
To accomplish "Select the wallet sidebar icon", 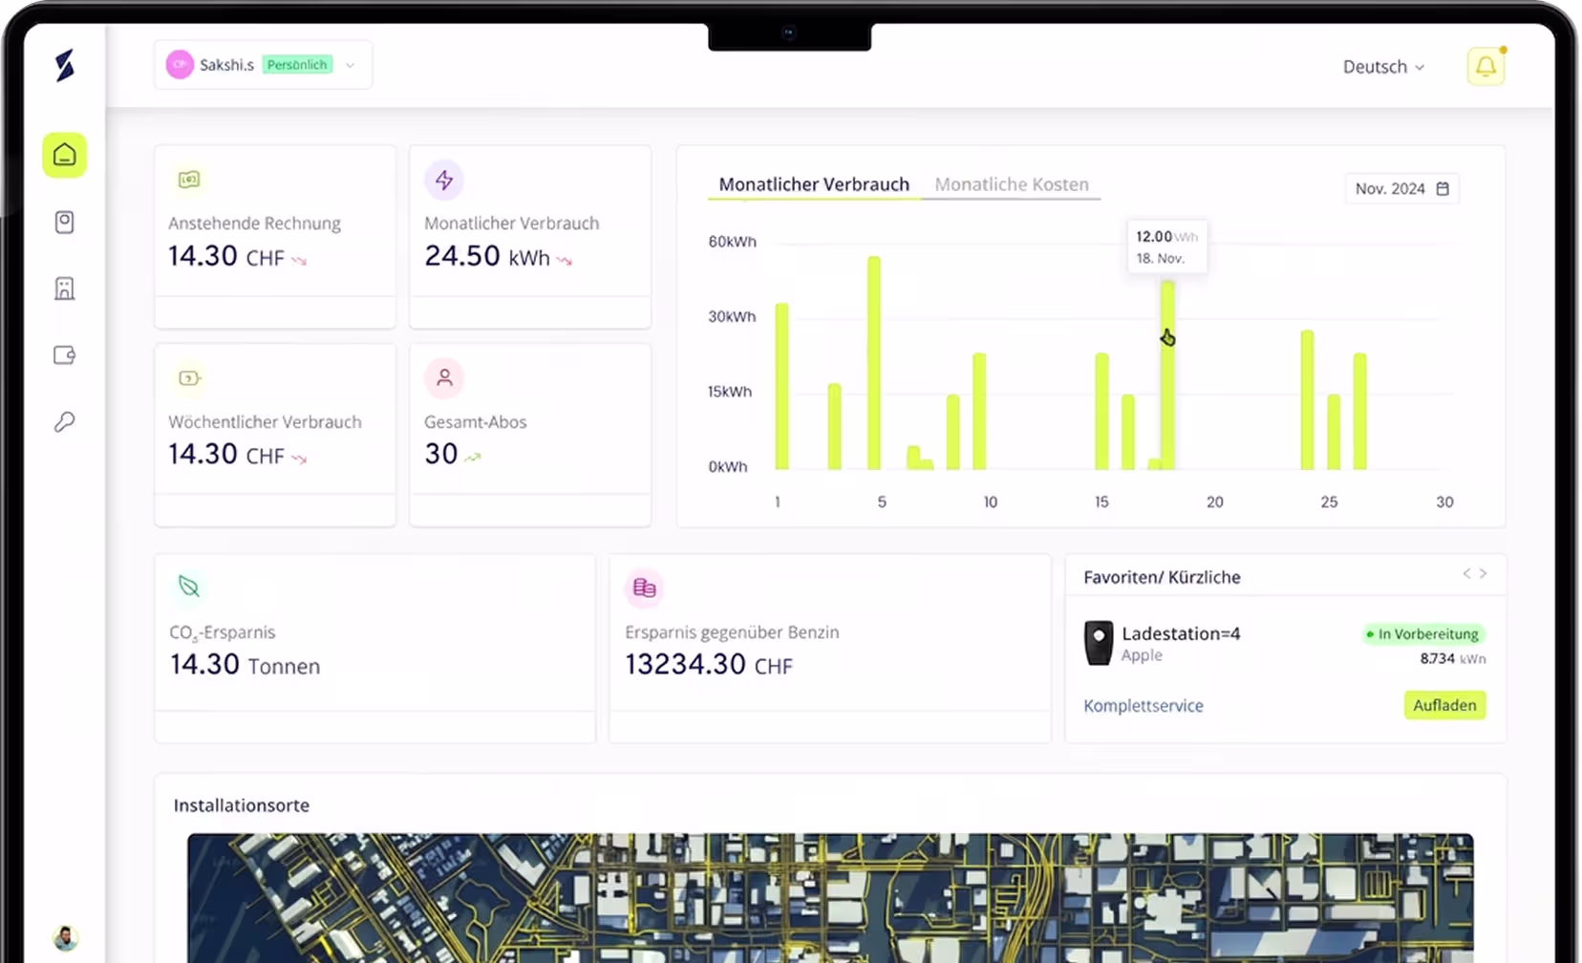I will tap(64, 355).
